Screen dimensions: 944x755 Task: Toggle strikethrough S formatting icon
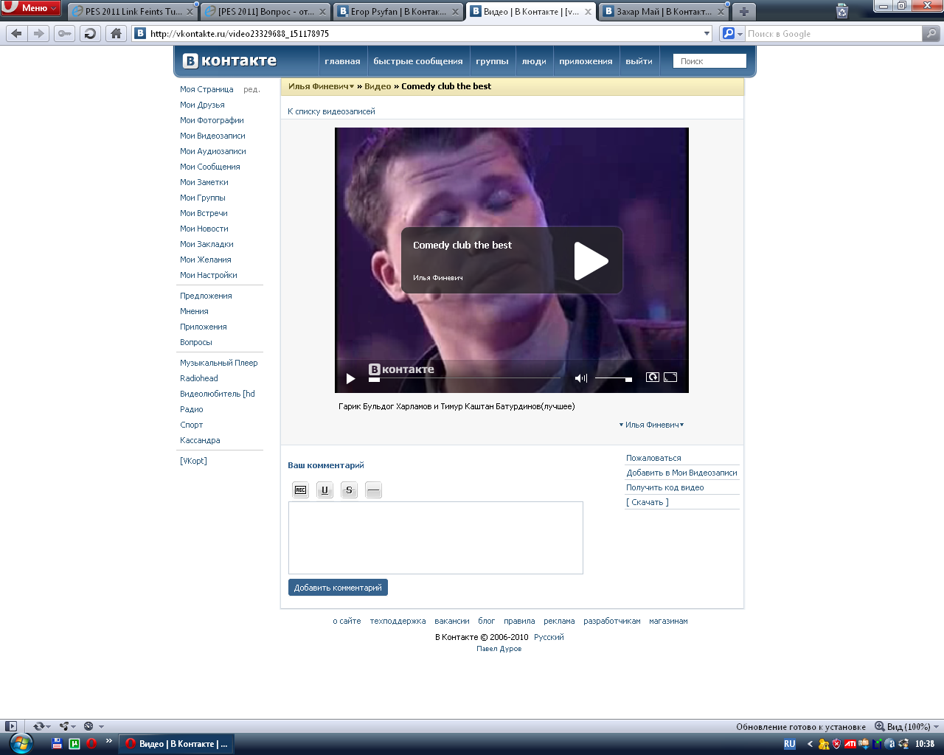[349, 490]
